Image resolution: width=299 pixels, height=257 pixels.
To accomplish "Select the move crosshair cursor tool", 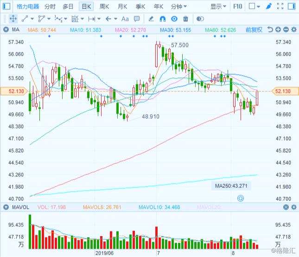I will [x=13, y=19].
